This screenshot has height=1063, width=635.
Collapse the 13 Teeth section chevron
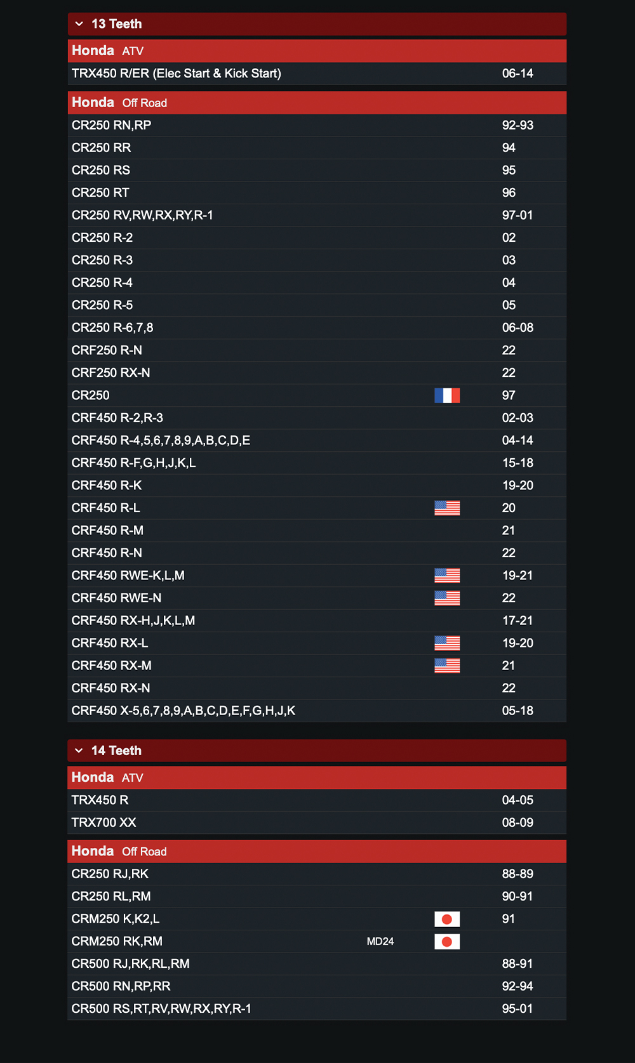(x=79, y=24)
